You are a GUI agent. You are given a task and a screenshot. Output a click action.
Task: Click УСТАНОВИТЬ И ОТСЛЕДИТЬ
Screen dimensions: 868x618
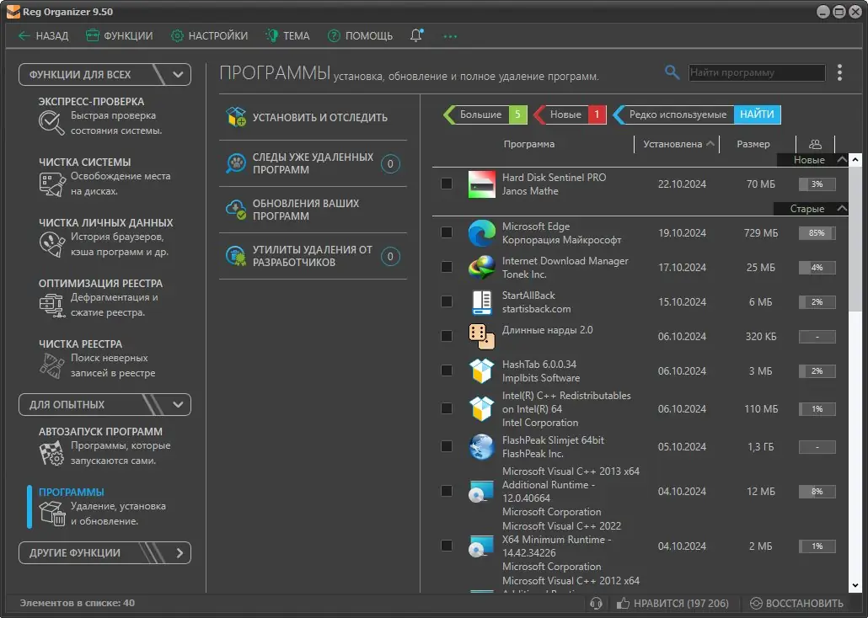click(313, 117)
